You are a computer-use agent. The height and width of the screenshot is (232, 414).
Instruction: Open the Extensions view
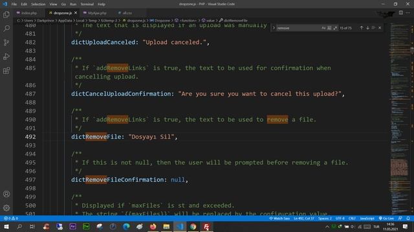point(6,70)
